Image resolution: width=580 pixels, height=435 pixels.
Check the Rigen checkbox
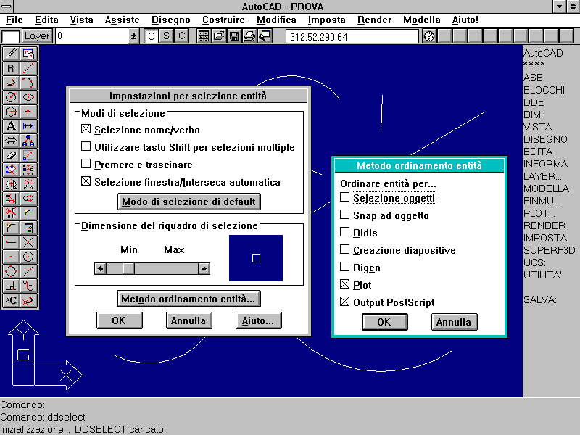[345, 267]
